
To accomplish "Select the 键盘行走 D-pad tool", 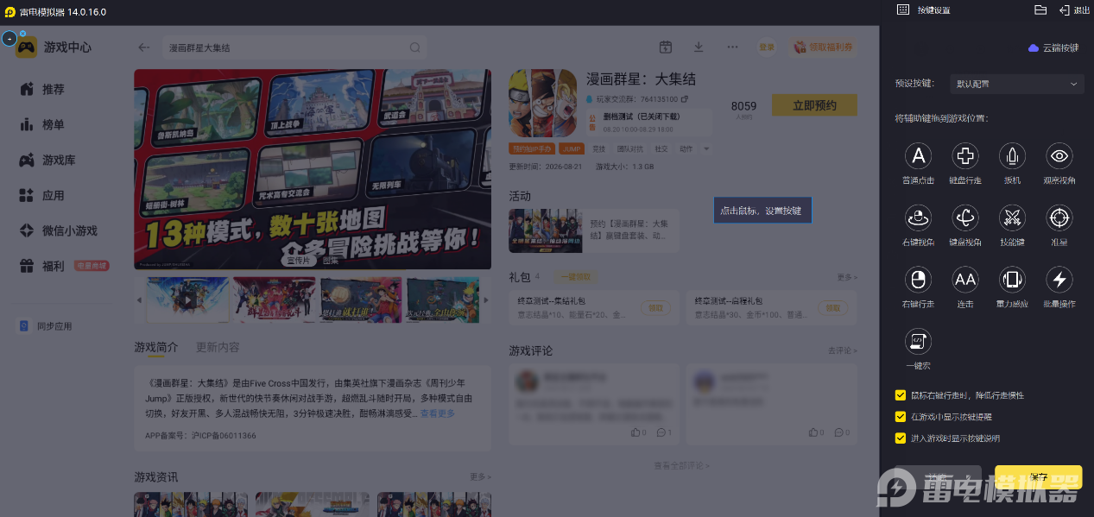I will click(x=965, y=155).
